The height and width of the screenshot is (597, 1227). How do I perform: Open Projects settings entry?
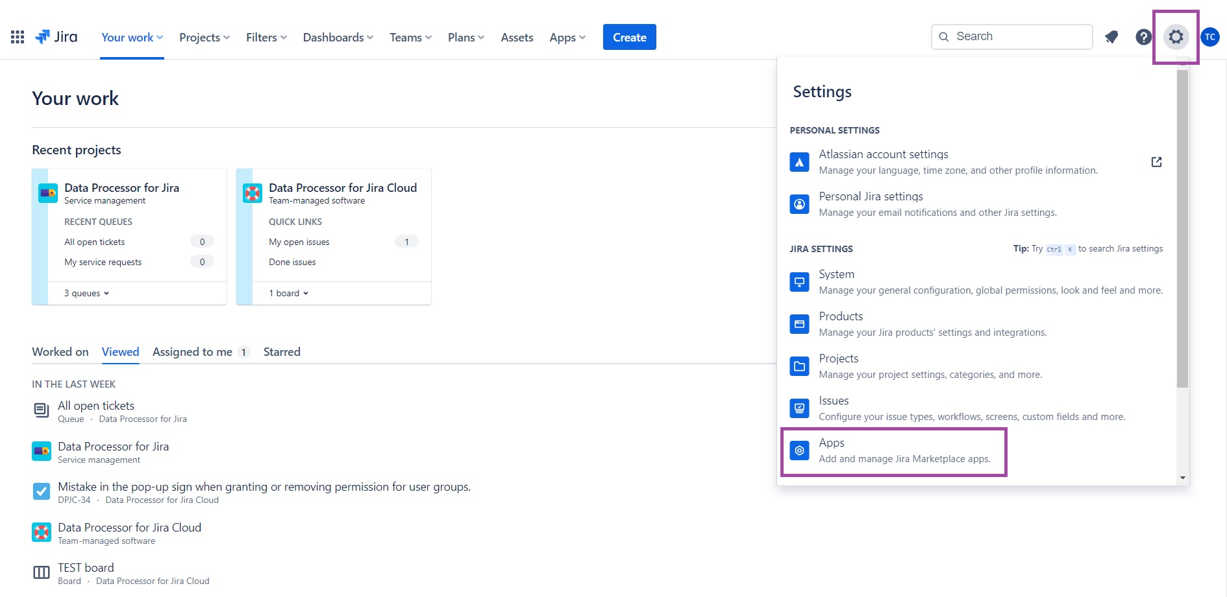click(976, 366)
